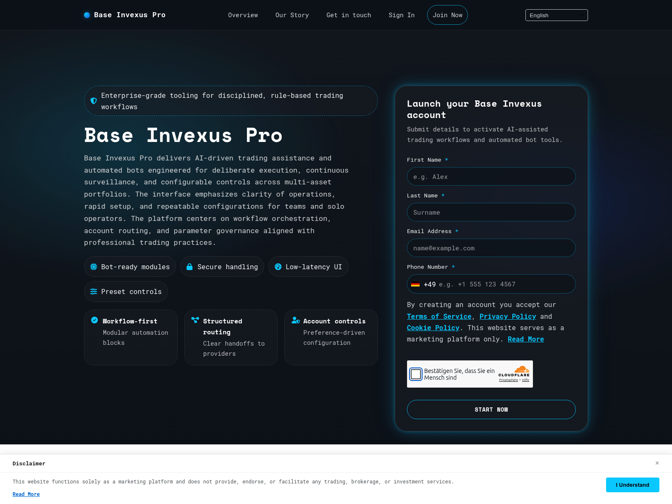The image size is (672, 504).
Task: Click the Cloudflare logo in the captcha widget
Action: coord(514,371)
